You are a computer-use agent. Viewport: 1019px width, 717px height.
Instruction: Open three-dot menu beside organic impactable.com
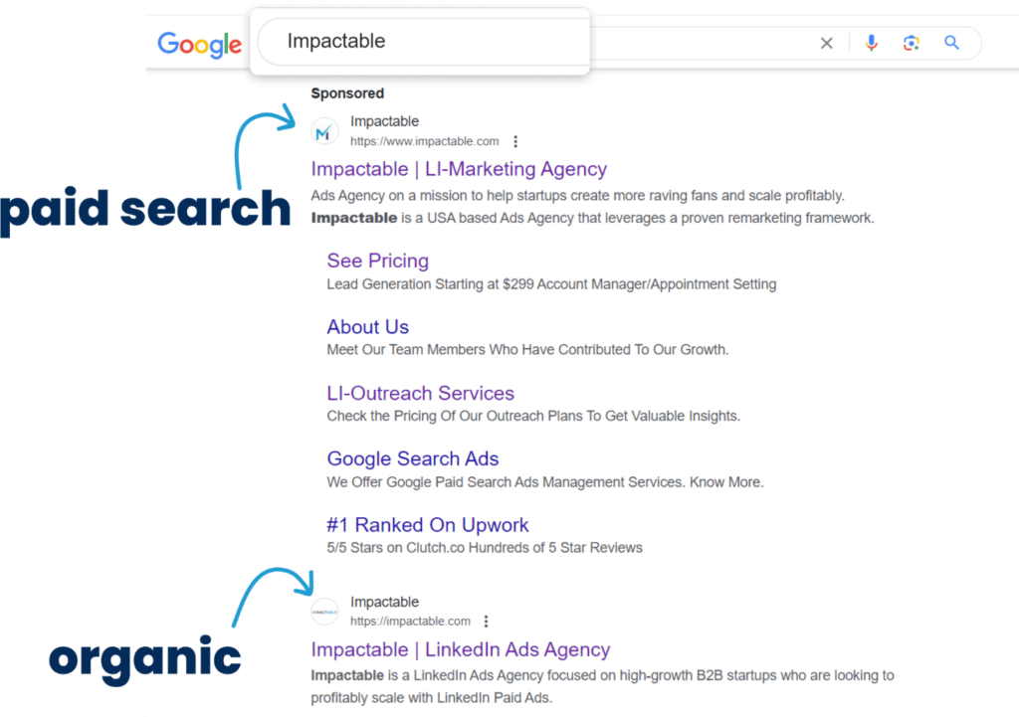(x=486, y=622)
